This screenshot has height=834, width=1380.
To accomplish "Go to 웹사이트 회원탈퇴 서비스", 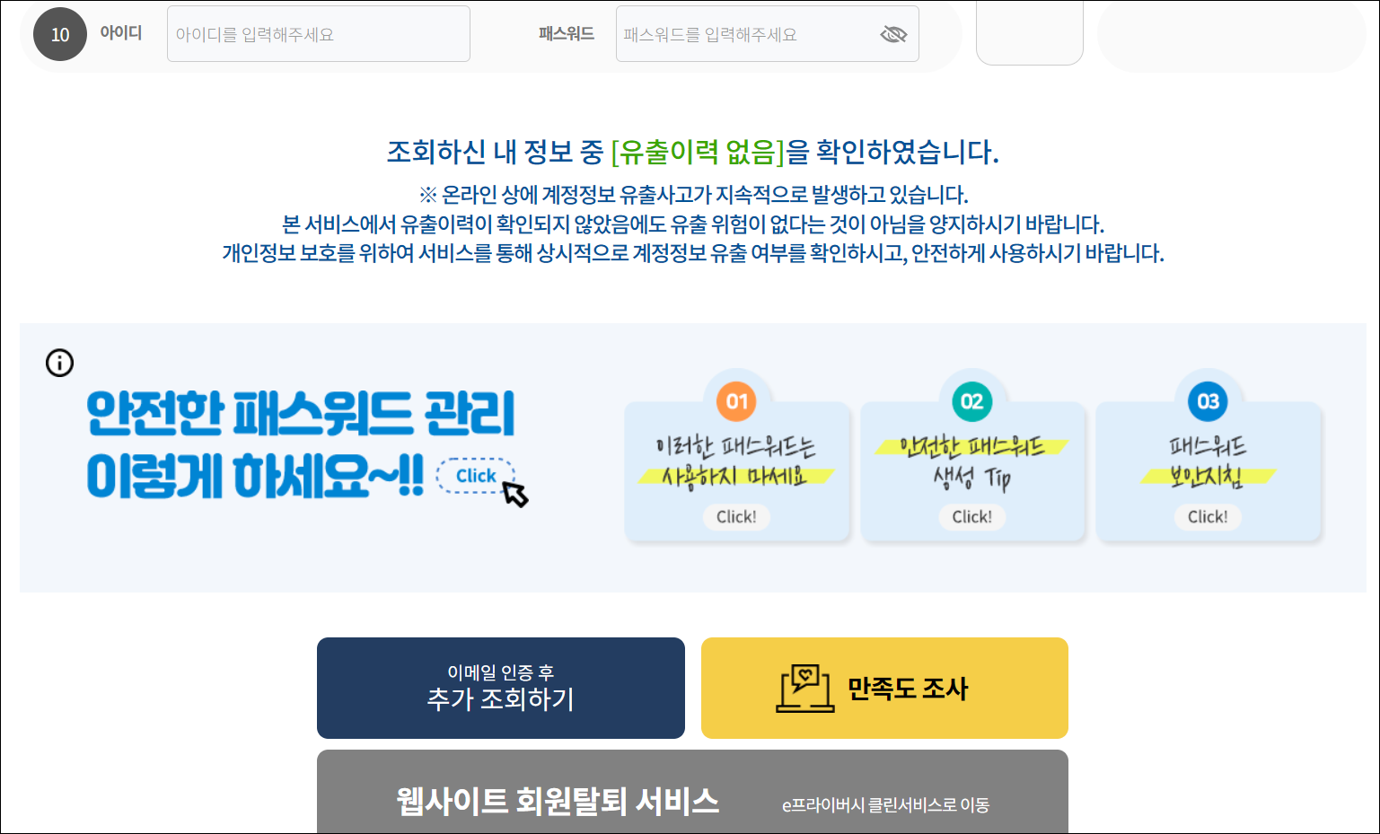I will coord(692,792).
